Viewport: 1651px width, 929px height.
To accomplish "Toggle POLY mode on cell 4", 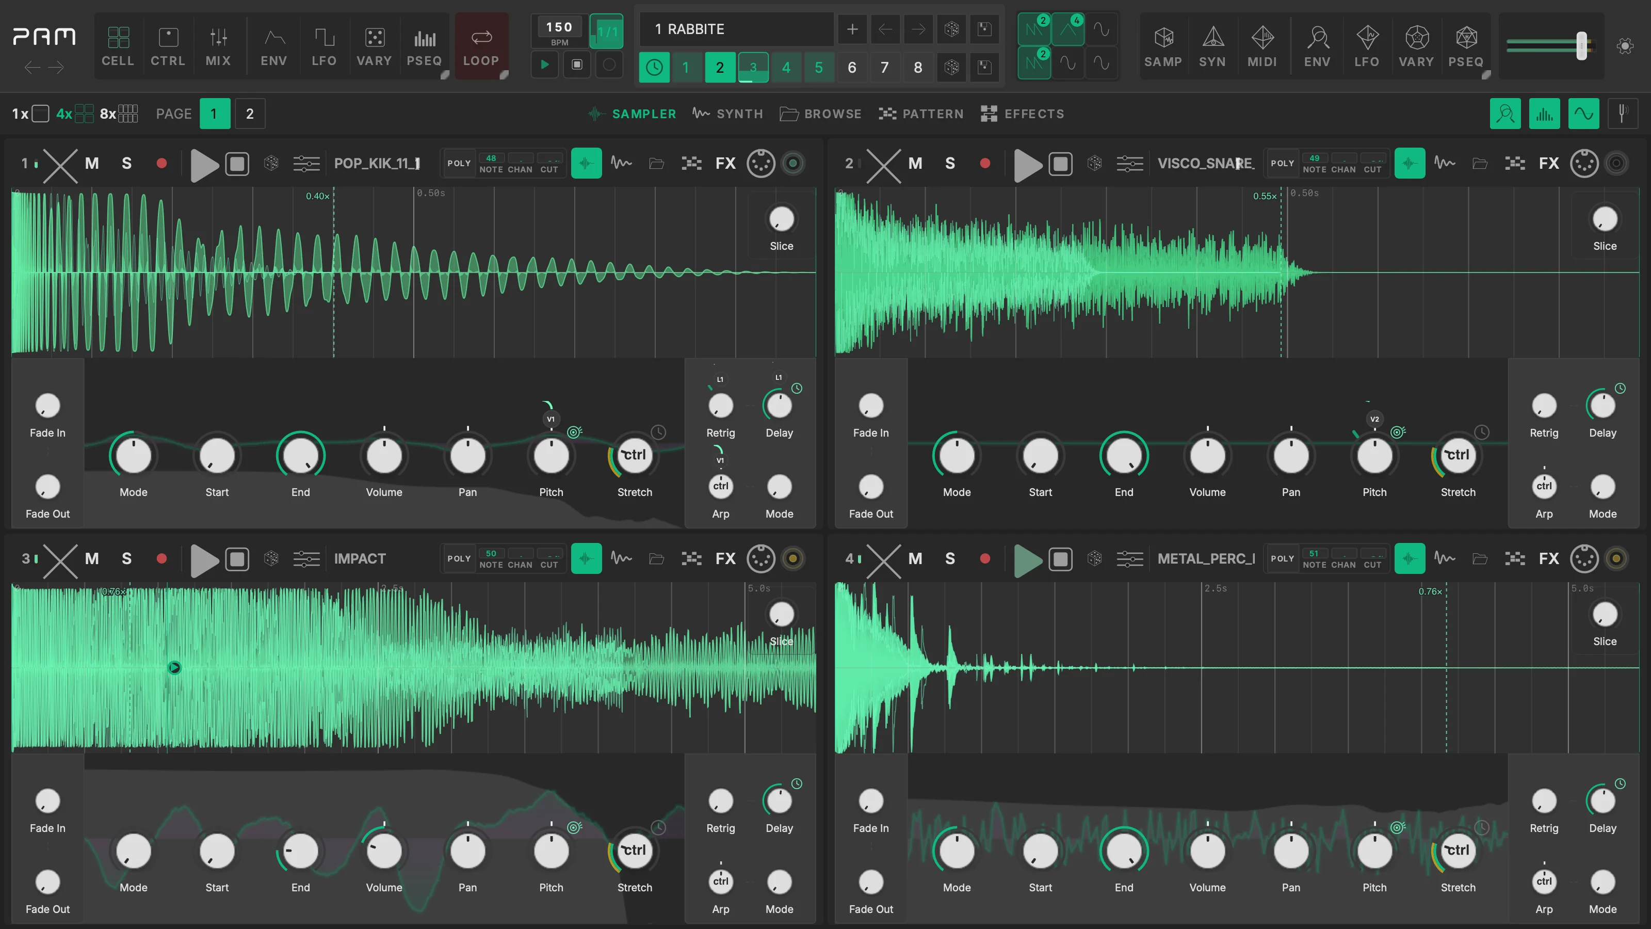I will tap(1283, 559).
